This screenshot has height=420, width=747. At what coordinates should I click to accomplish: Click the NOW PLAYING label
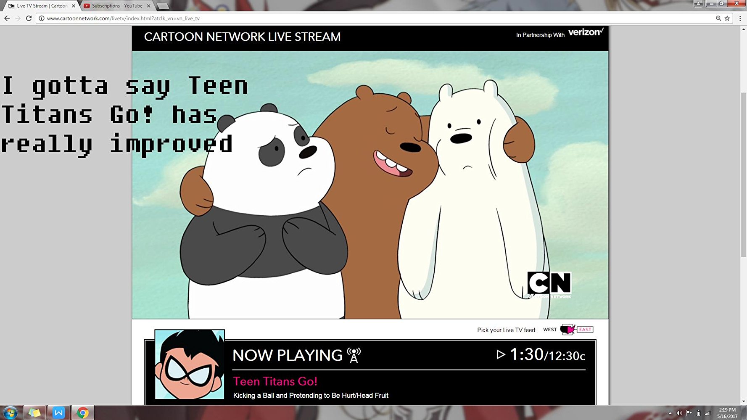click(288, 356)
